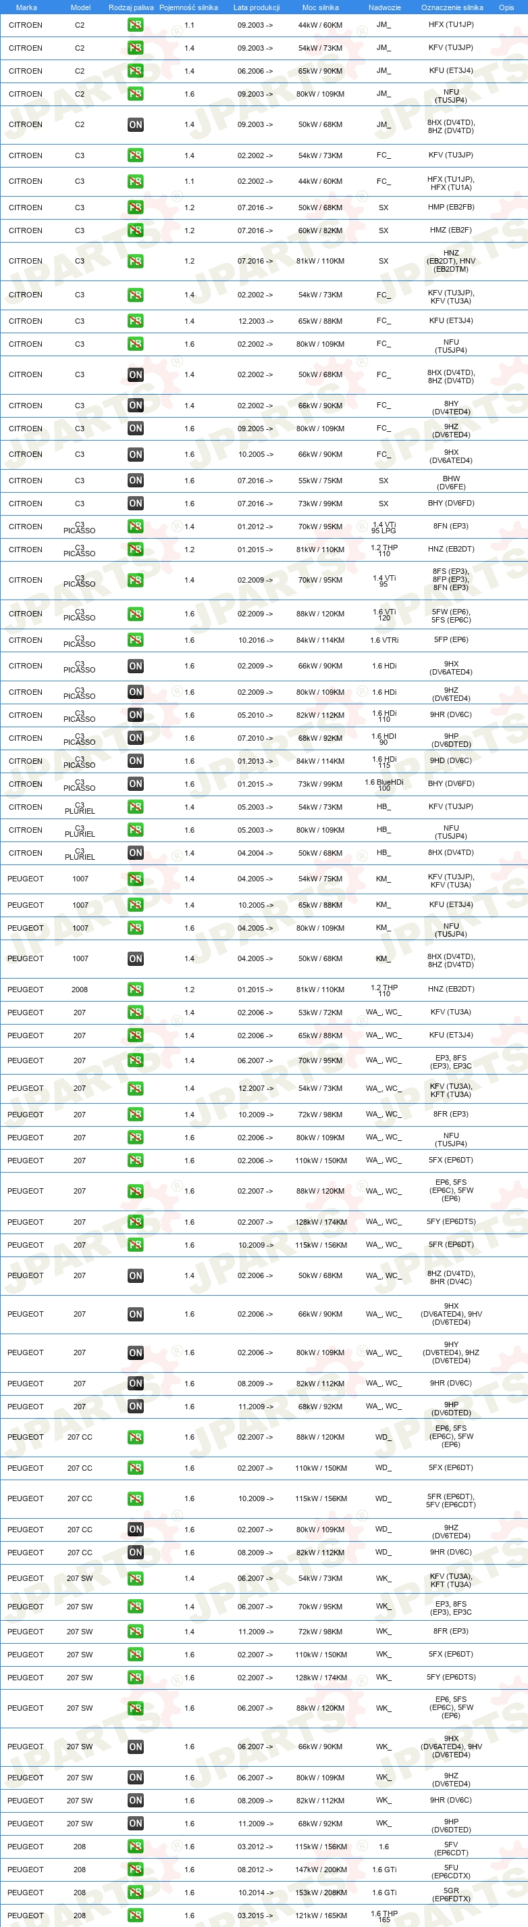
Task: Click petrol icon in C3 Picasso 1.6 VTRi row
Action: click(135, 640)
